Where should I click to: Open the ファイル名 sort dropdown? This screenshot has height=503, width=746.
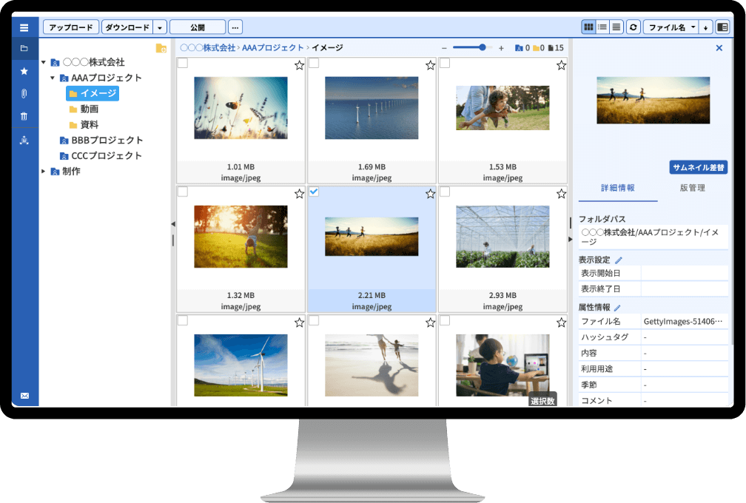pyautogui.click(x=671, y=27)
